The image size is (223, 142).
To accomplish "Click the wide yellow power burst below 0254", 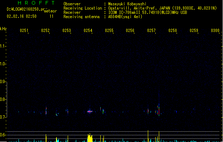I will point(90,138).
